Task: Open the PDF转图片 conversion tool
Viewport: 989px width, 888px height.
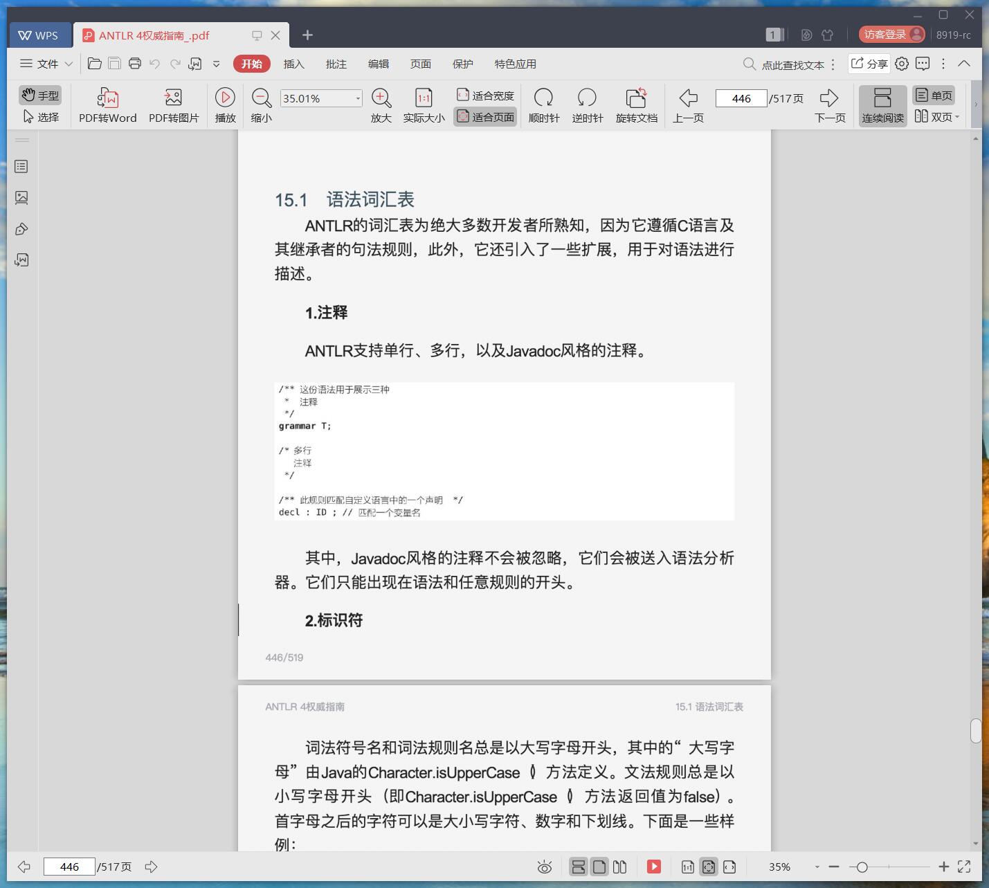Action: tap(173, 105)
